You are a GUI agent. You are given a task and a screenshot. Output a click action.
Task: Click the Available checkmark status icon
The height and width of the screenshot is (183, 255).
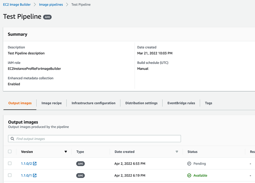point(189,175)
